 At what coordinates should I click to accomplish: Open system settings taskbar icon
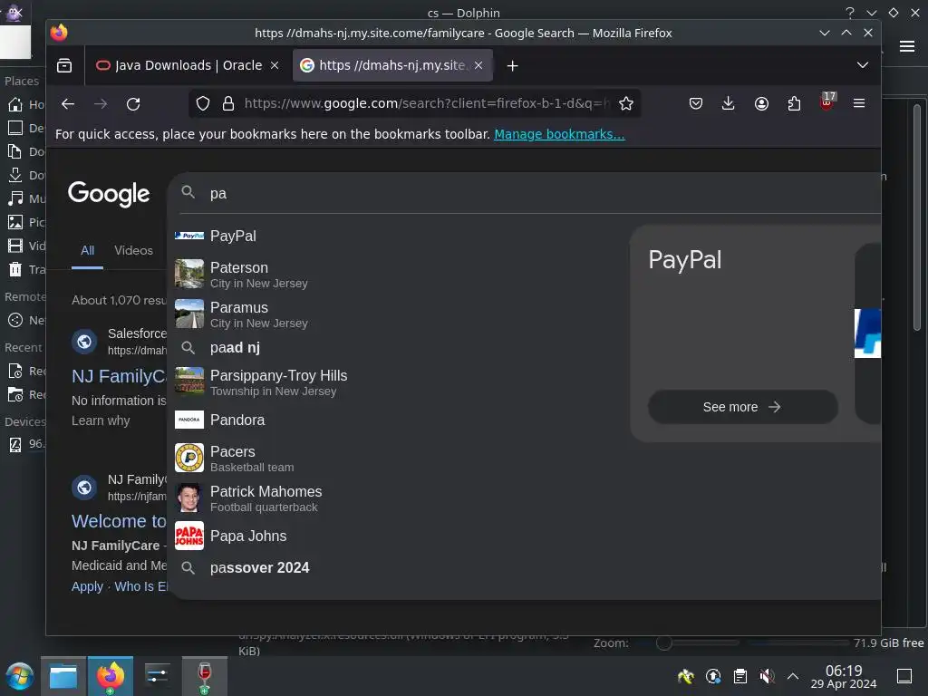pyautogui.click(x=158, y=676)
